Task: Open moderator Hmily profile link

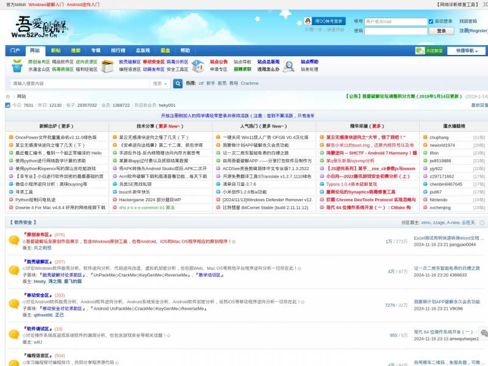Action: coord(40,281)
